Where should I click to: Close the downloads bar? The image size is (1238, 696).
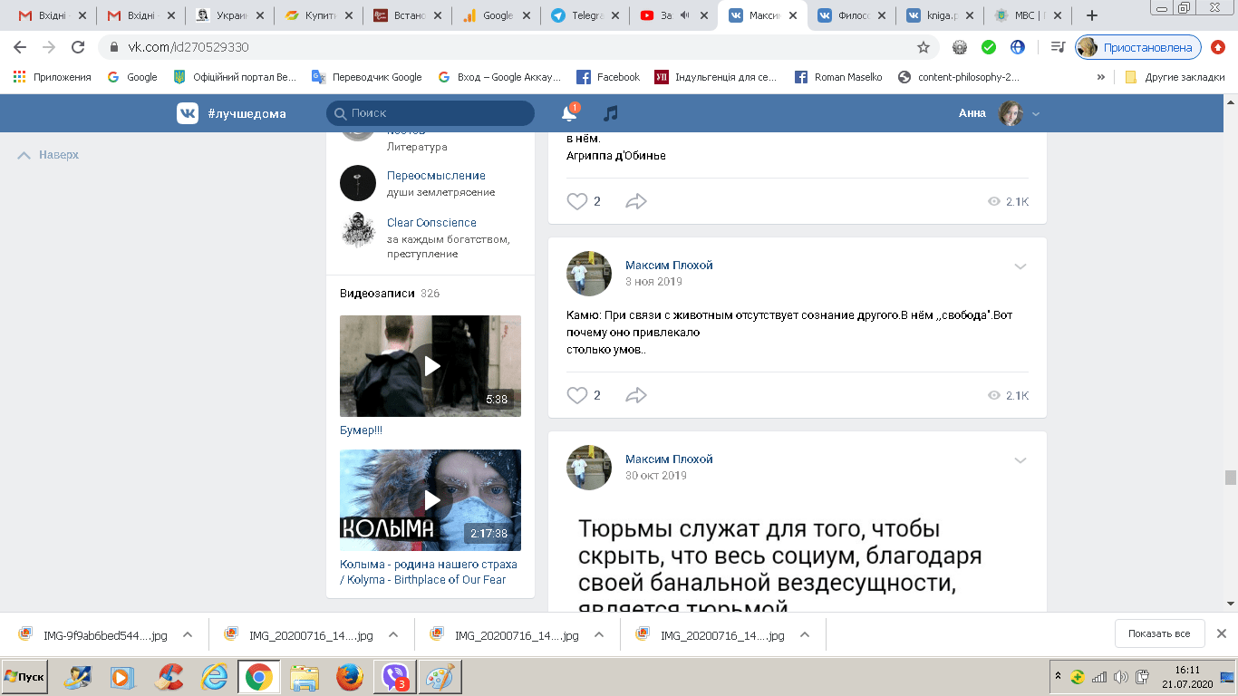tap(1222, 633)
